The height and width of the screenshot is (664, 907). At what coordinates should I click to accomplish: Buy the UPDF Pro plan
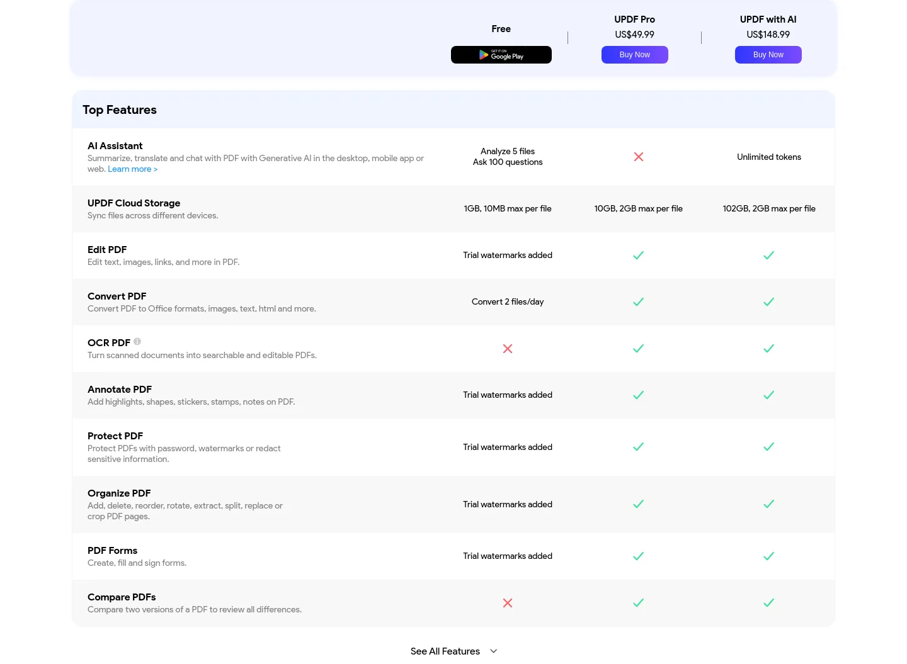coord(635,55)
